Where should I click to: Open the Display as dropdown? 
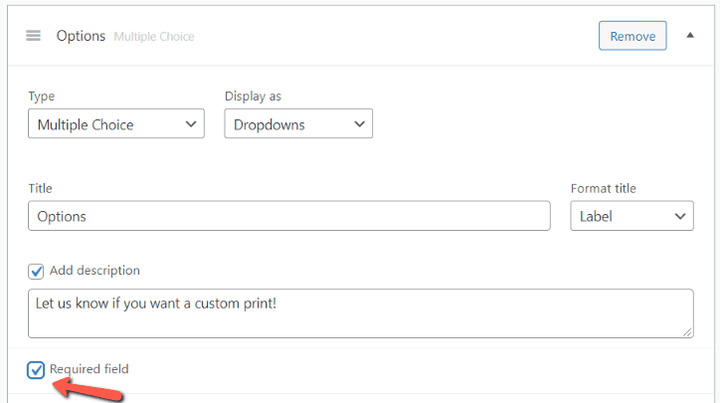tap(298, 124)
